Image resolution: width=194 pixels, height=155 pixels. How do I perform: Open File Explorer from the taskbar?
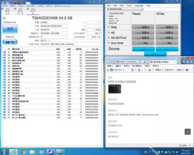coord(32,152)
